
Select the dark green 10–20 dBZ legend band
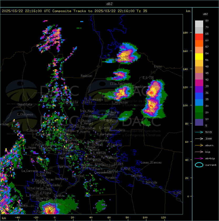point(199,115)
